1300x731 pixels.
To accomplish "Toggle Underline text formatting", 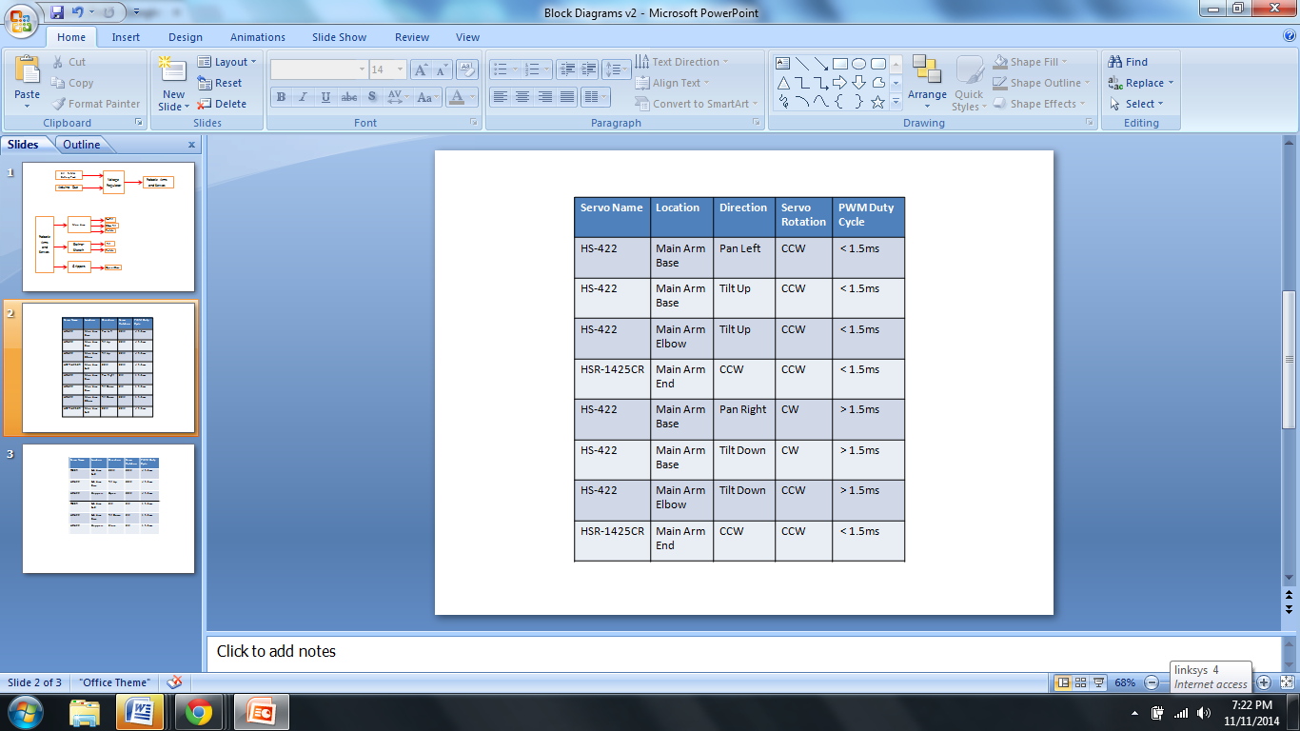I will tap(326, 97).
